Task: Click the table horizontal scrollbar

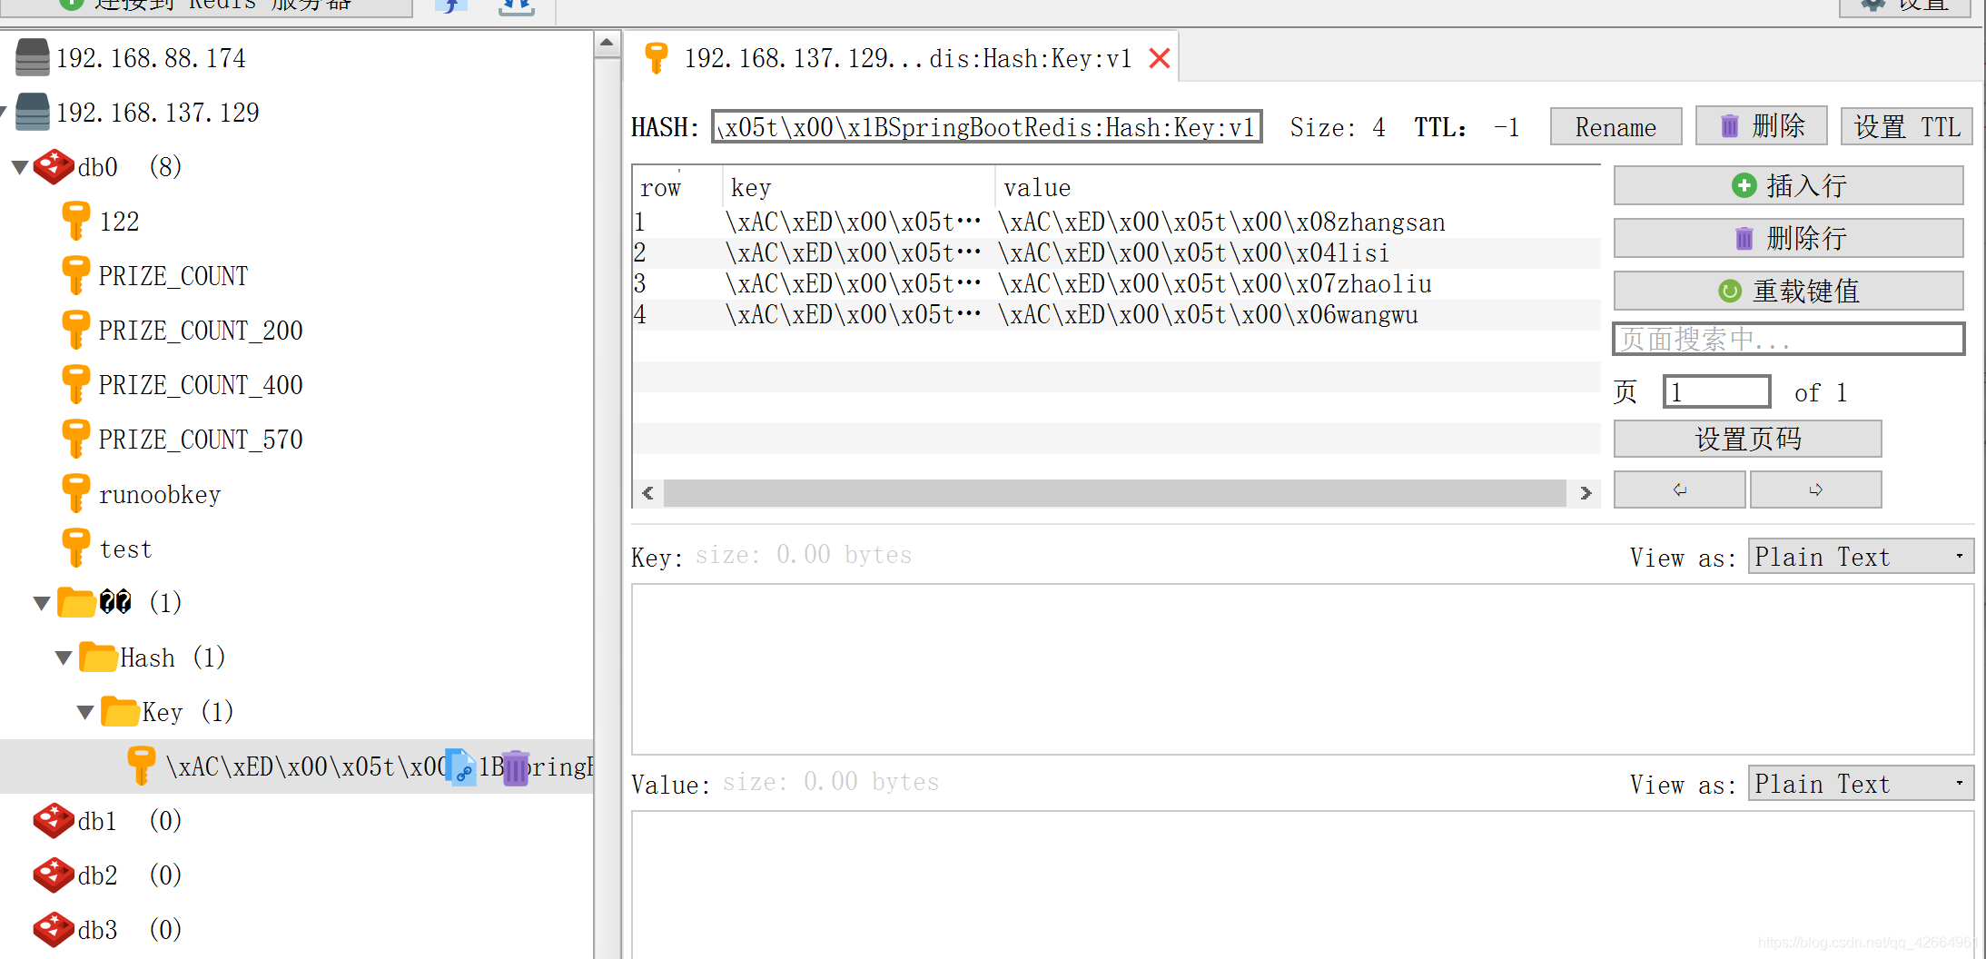Action: (1114, 493)
